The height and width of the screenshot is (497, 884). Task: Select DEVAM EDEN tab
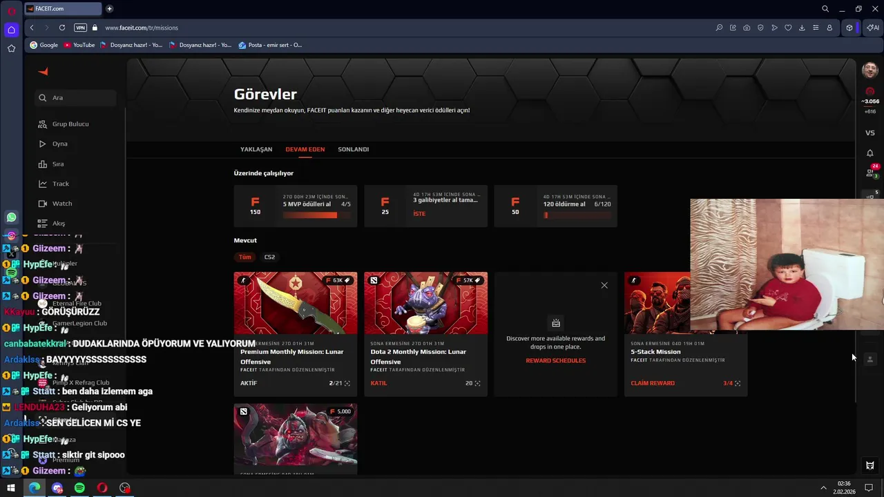305,149
